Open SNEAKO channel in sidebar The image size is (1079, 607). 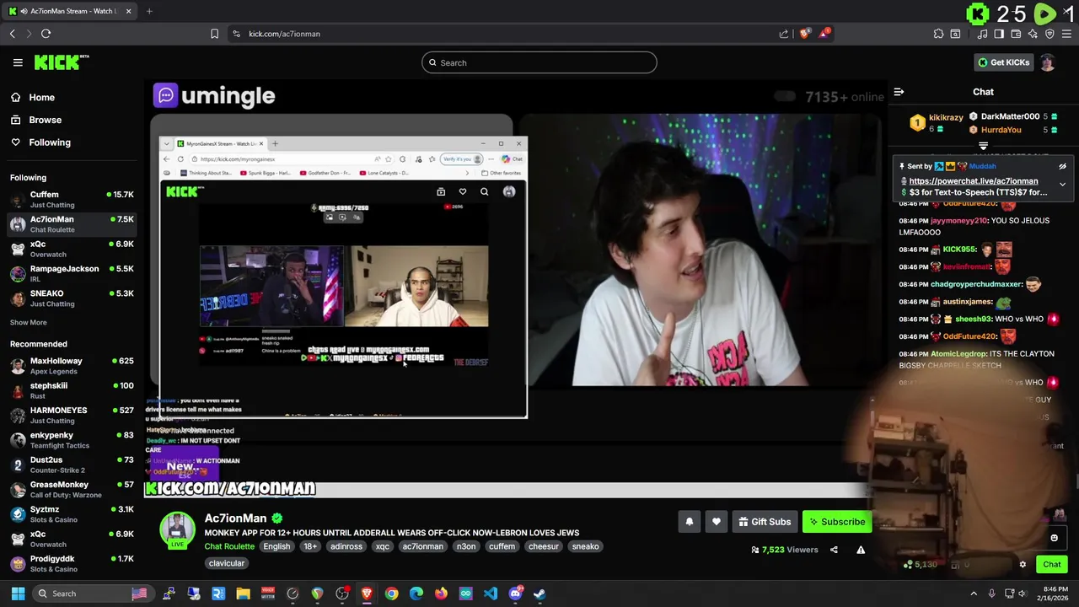point(72,298)
